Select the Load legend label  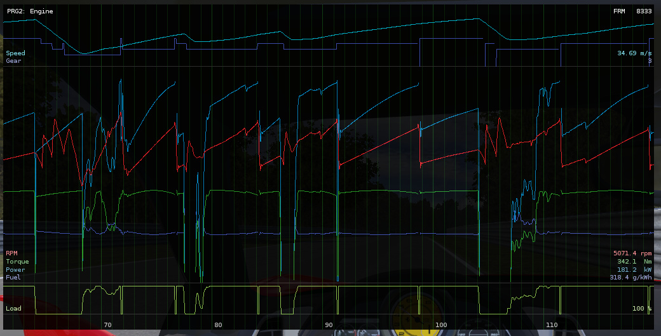(13, 308)
